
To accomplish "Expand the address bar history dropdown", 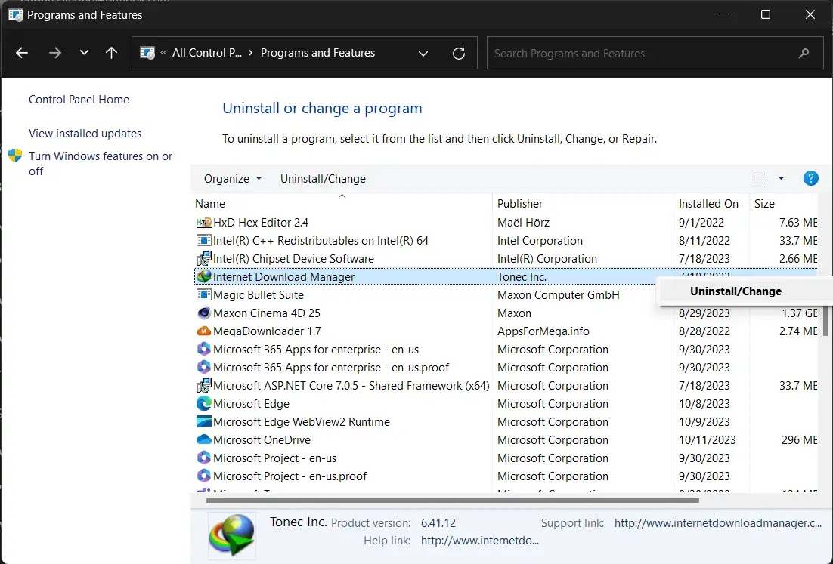I will tap(423, 53).
